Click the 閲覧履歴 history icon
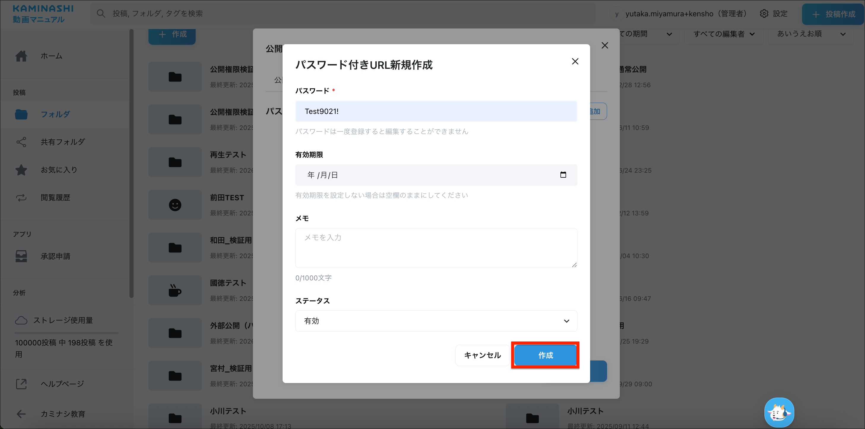This screenshot has width=865, height=429. coord(21,198)
